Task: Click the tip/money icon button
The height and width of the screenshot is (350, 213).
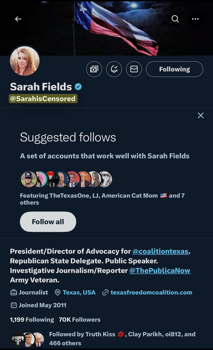Action: coord(94,69)
